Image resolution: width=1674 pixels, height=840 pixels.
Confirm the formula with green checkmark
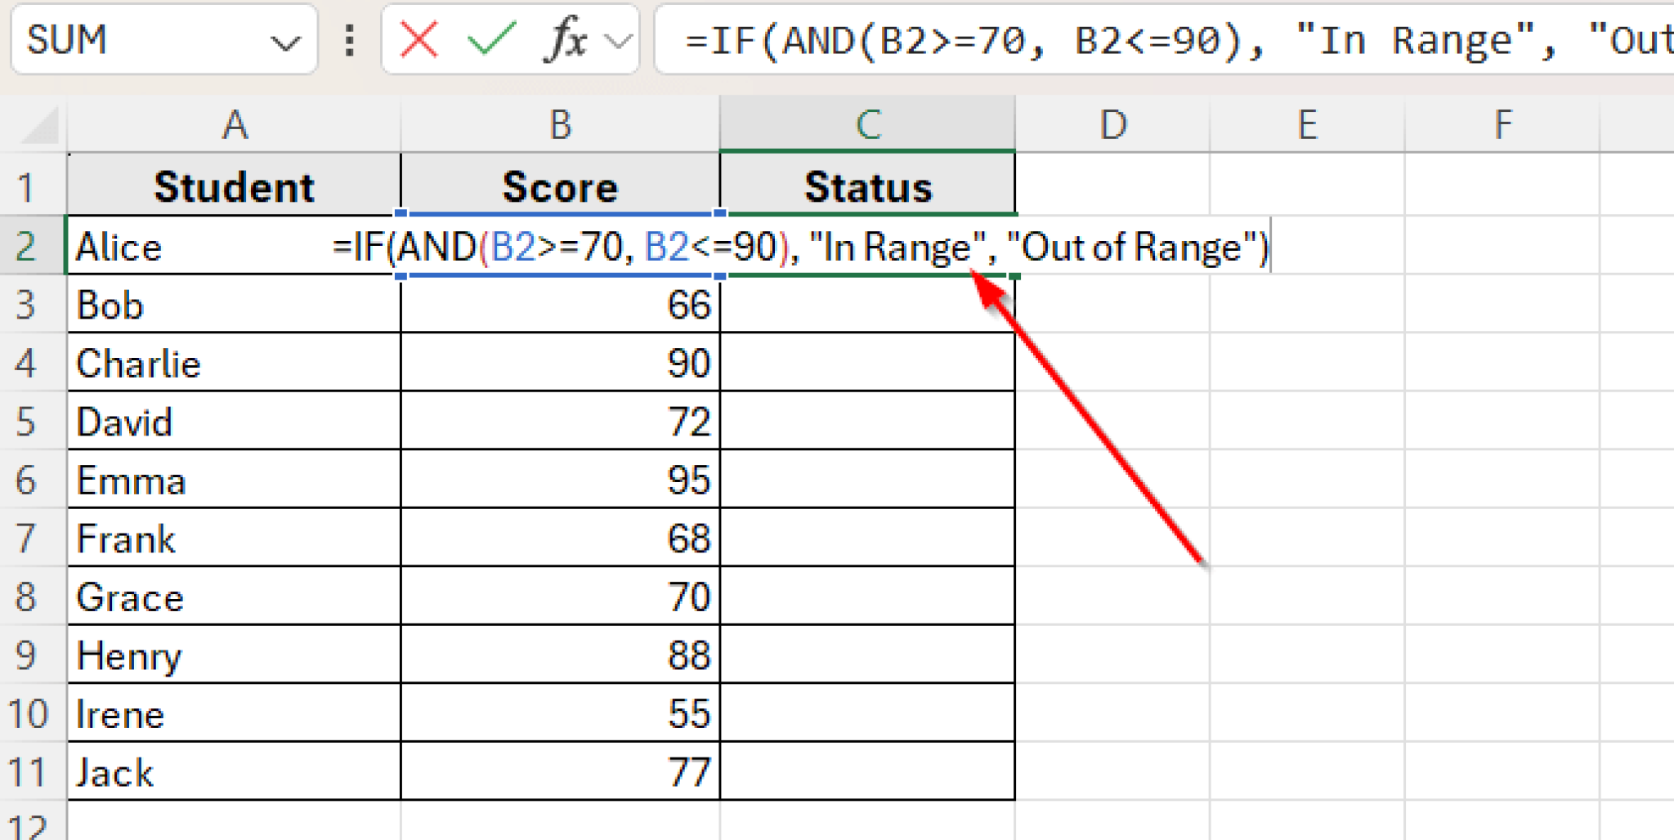[490, 39]
